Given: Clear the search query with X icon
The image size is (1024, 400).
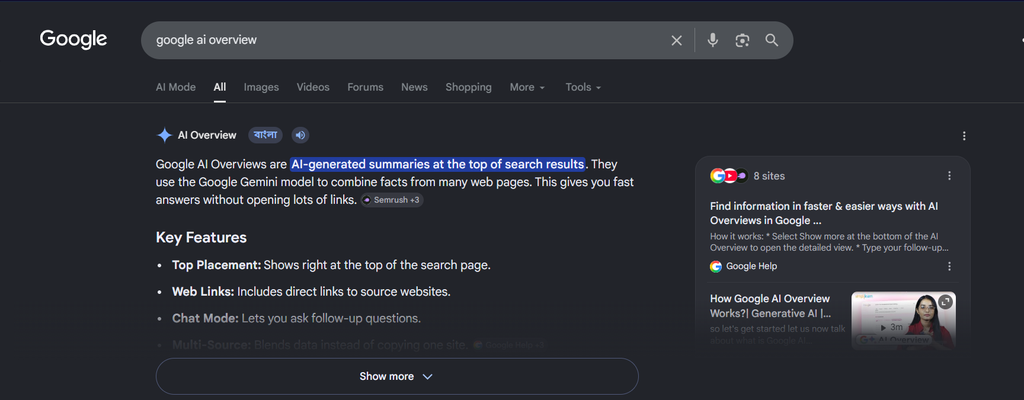Looking at the screenshot, I should [676, 40].
